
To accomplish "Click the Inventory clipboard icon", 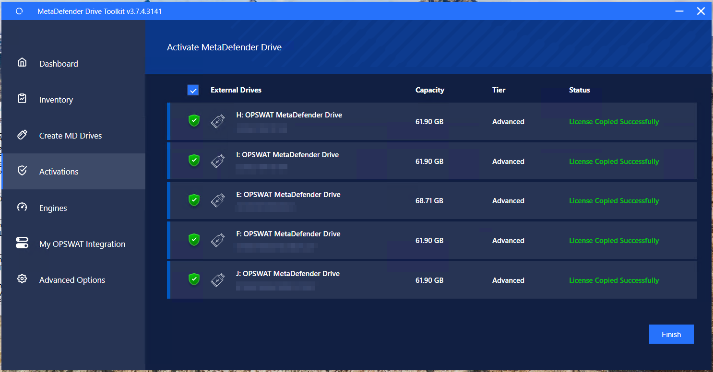I will [22, 98].
